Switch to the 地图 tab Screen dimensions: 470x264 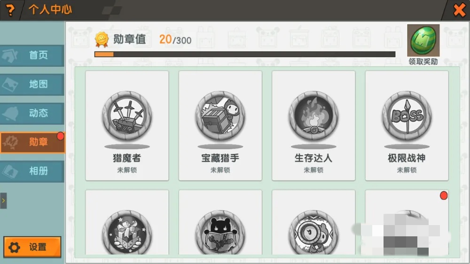point(32,84)
